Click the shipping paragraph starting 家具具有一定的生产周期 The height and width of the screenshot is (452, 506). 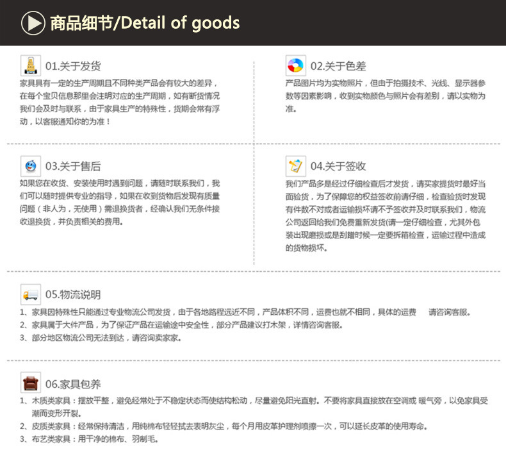point(120,103)
